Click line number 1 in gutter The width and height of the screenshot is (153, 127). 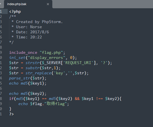point(1,11)
